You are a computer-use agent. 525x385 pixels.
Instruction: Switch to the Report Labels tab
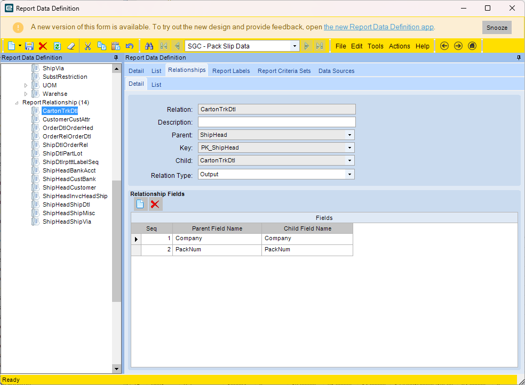click(x=231, y=71)
